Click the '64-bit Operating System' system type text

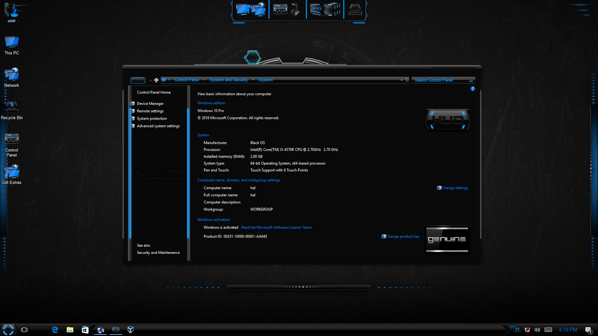[288, 164]
